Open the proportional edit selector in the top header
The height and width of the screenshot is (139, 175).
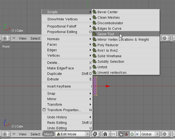coord(166,38)
